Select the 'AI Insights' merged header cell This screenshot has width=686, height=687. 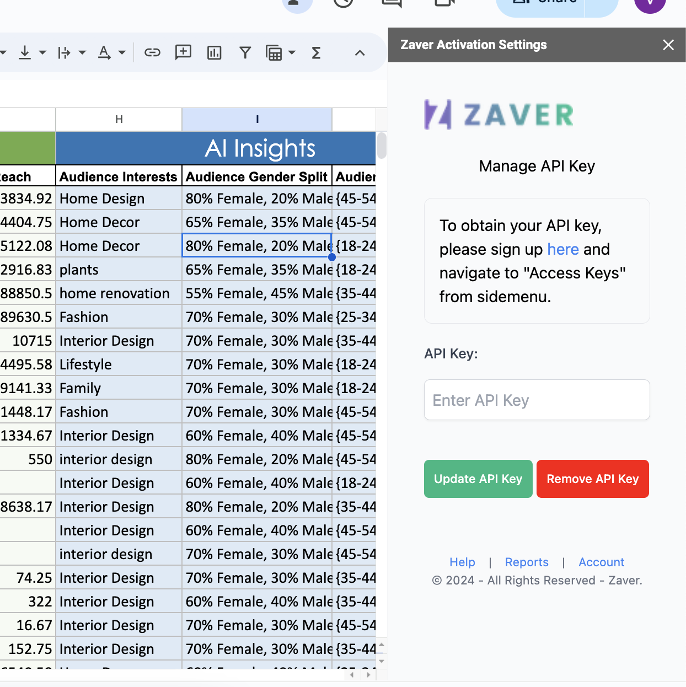[x=216, y=148]
